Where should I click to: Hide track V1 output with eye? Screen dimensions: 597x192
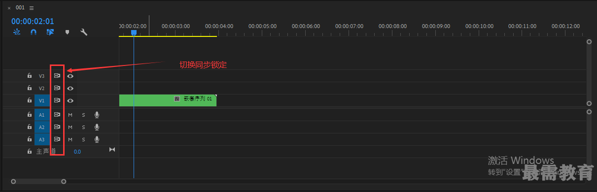[x=70, y=100]
